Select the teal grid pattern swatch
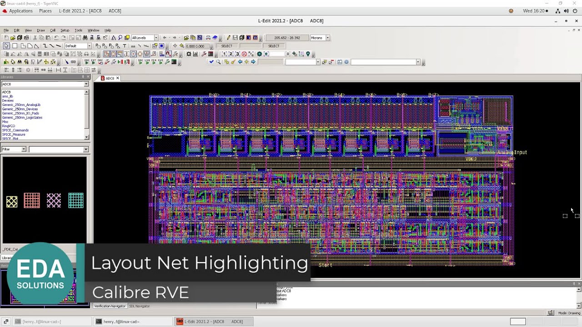Viewport: 582px width, 327px height. tap(76, 200)
